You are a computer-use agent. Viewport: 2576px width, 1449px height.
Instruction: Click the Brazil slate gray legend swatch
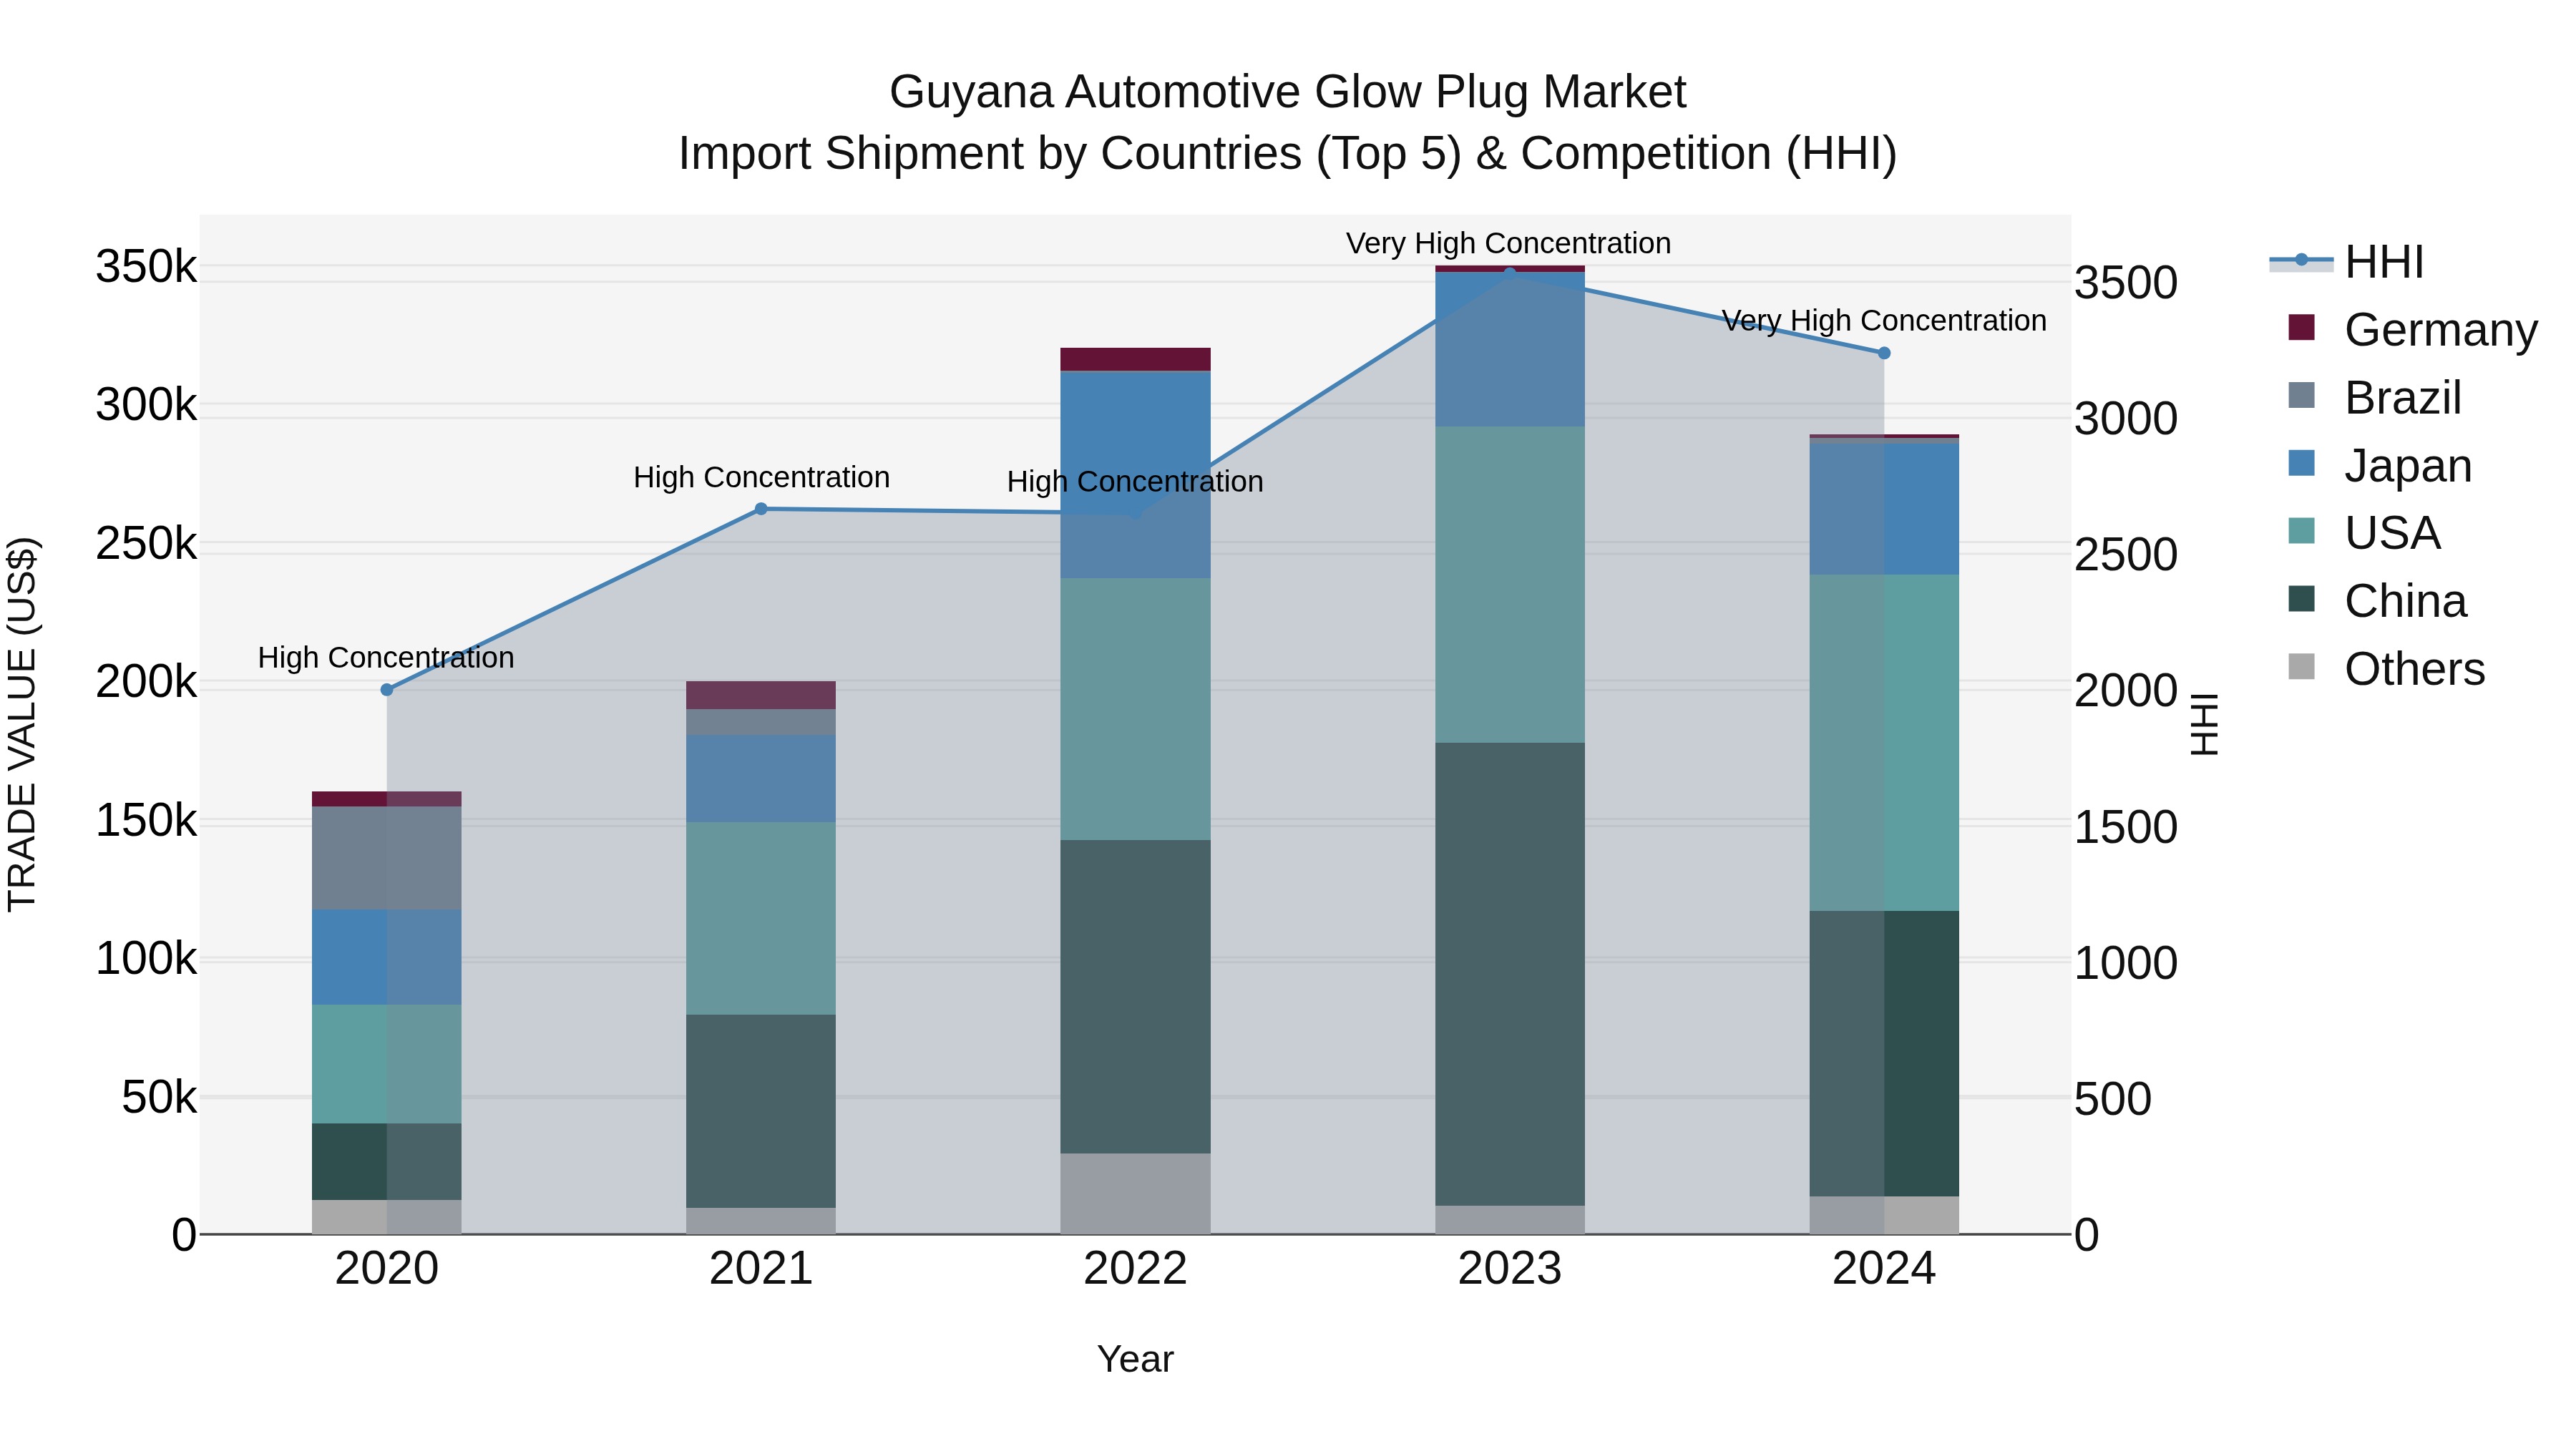(2301, 395)
